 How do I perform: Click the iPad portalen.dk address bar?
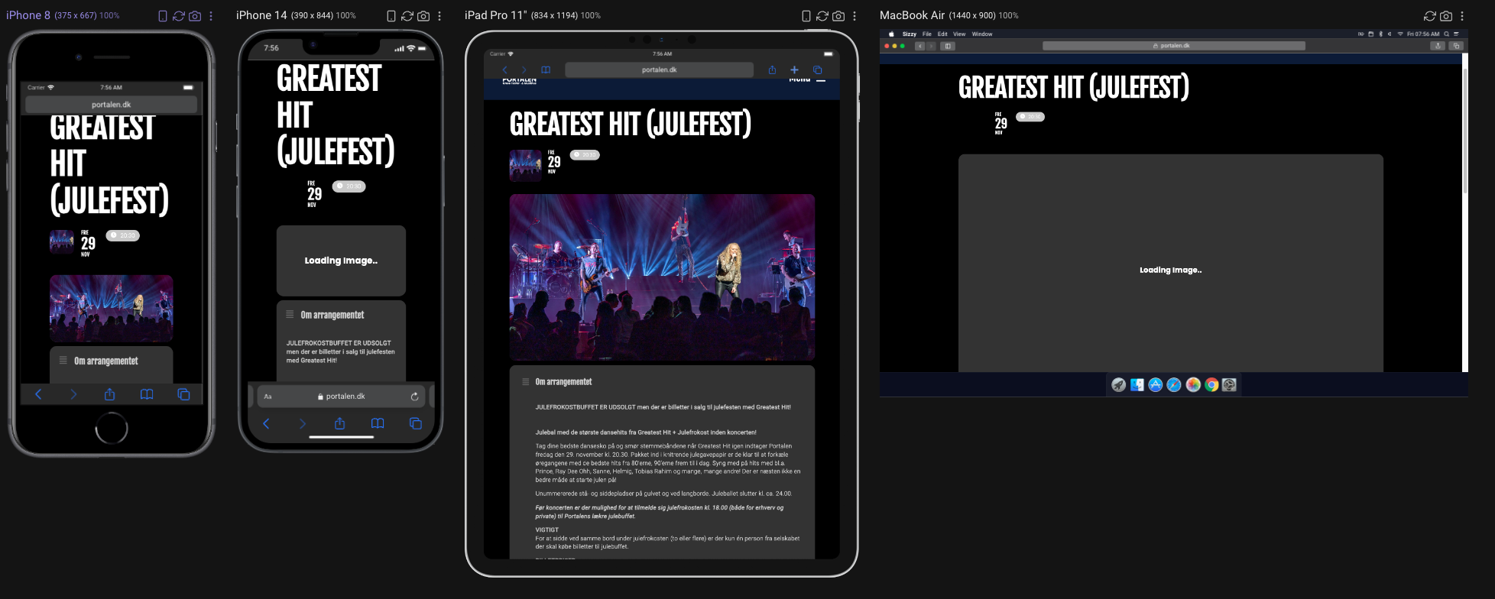coord(659,70)
